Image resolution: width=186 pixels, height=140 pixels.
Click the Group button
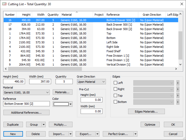(x=34, y=125)
